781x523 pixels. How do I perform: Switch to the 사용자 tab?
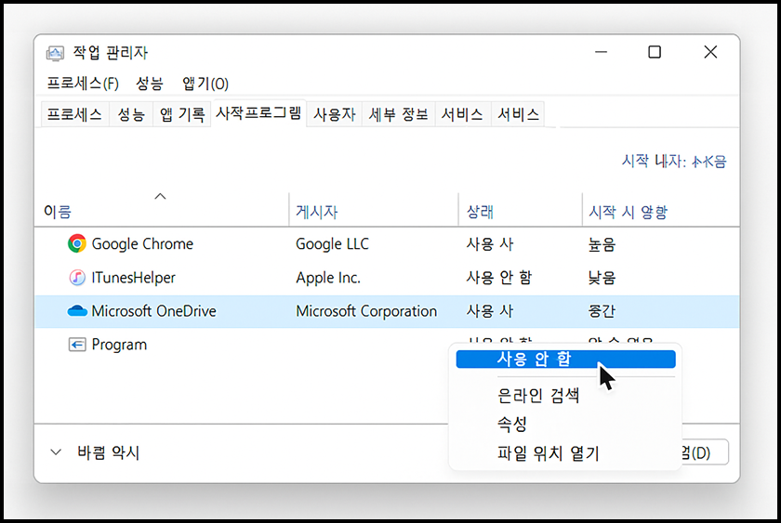pos(334,114)
